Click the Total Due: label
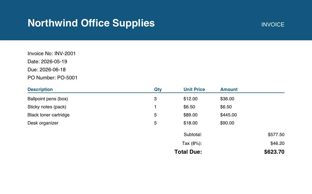Screen dimensions: 312x194 coord(188,152)
